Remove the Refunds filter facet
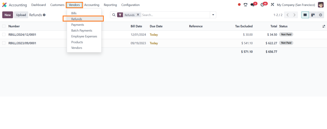Screen dimensions: 327x129 (138, 15)
